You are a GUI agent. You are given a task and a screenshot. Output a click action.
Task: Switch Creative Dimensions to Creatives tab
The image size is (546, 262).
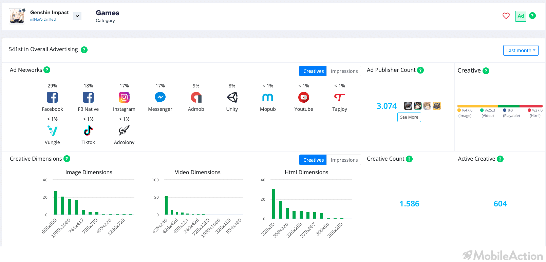(313, 160)
